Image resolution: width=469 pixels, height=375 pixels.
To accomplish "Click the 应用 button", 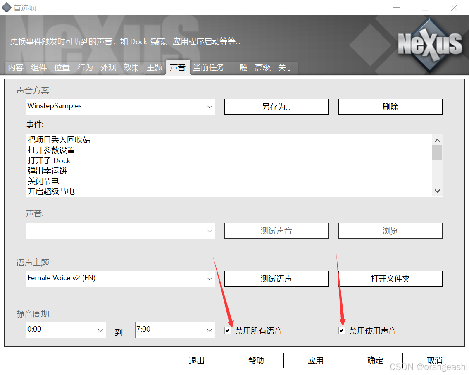I will tap(316, 361).
